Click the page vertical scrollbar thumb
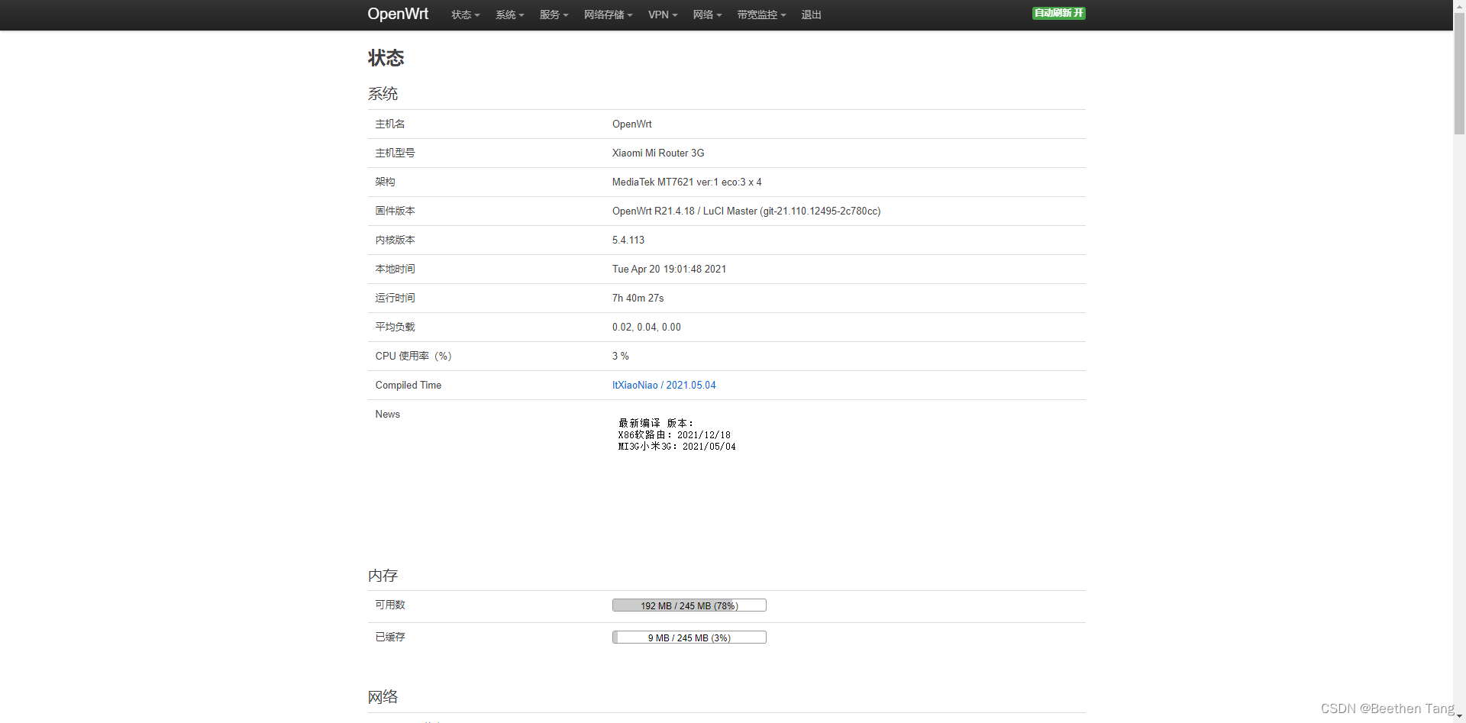The height and width of the screenshot is (723, 1466). (1459, 73)
